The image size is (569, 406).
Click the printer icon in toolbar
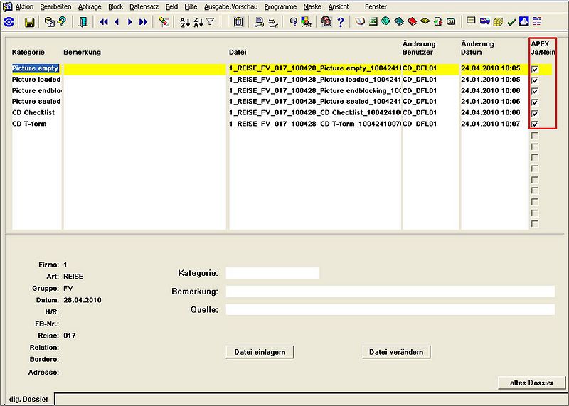[x=259, y=22]
